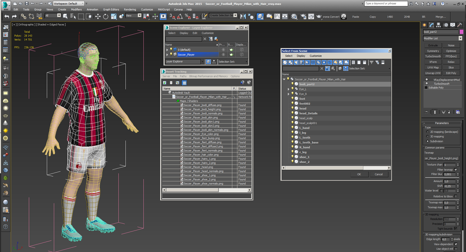The image size is (466, 252).
Task: Toggle the Angle Snap icon
Action: click(x=180, y=16)
